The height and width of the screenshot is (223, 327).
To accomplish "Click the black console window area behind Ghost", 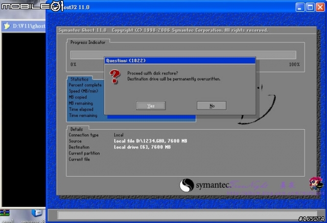I will pyautogui.click(x=24, y=120).
